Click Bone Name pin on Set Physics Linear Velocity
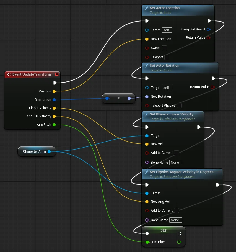 pos(147,163)
